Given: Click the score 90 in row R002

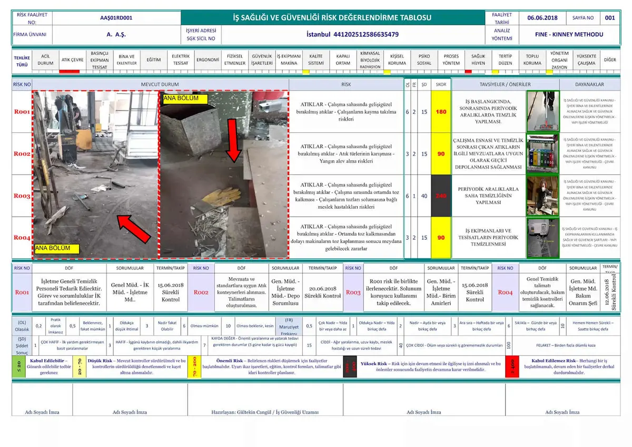Looking at the screenshot, I should [x=441, y=153].
